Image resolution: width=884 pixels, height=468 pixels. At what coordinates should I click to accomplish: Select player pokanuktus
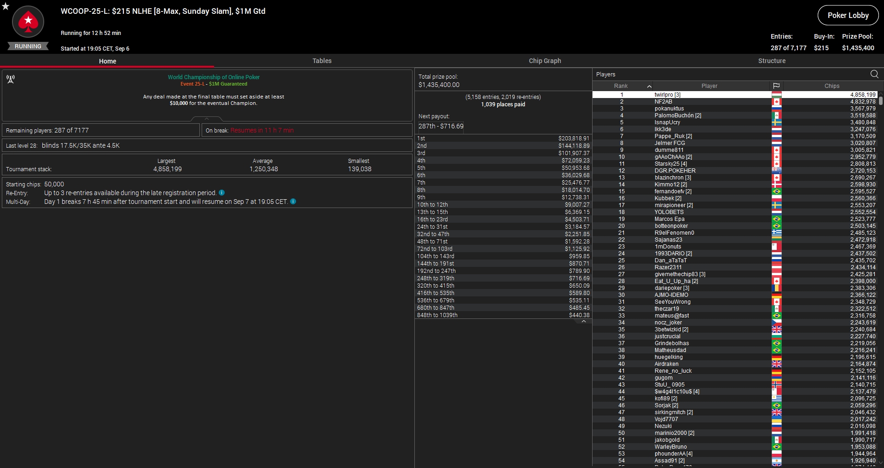[x=735, y=109]
